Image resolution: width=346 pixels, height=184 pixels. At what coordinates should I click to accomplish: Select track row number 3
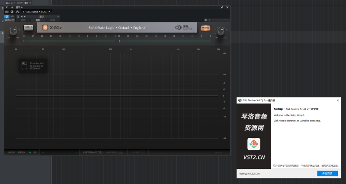[x=3, y=21]
